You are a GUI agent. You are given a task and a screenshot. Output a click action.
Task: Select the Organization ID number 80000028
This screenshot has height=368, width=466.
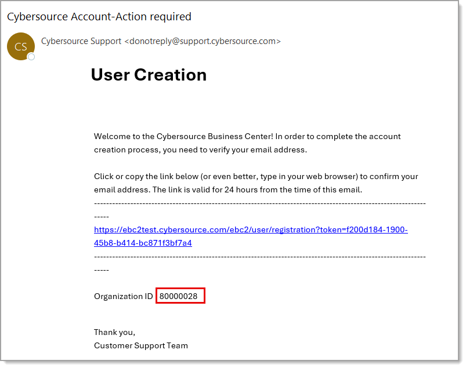click(179, 296)
